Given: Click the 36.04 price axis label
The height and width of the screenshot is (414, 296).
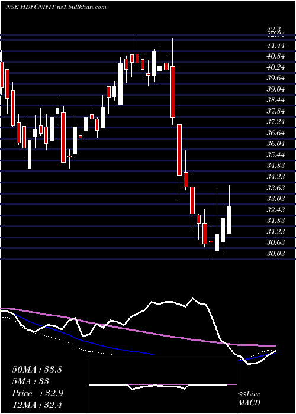Looking at the screenshot, I should (276, 144).
